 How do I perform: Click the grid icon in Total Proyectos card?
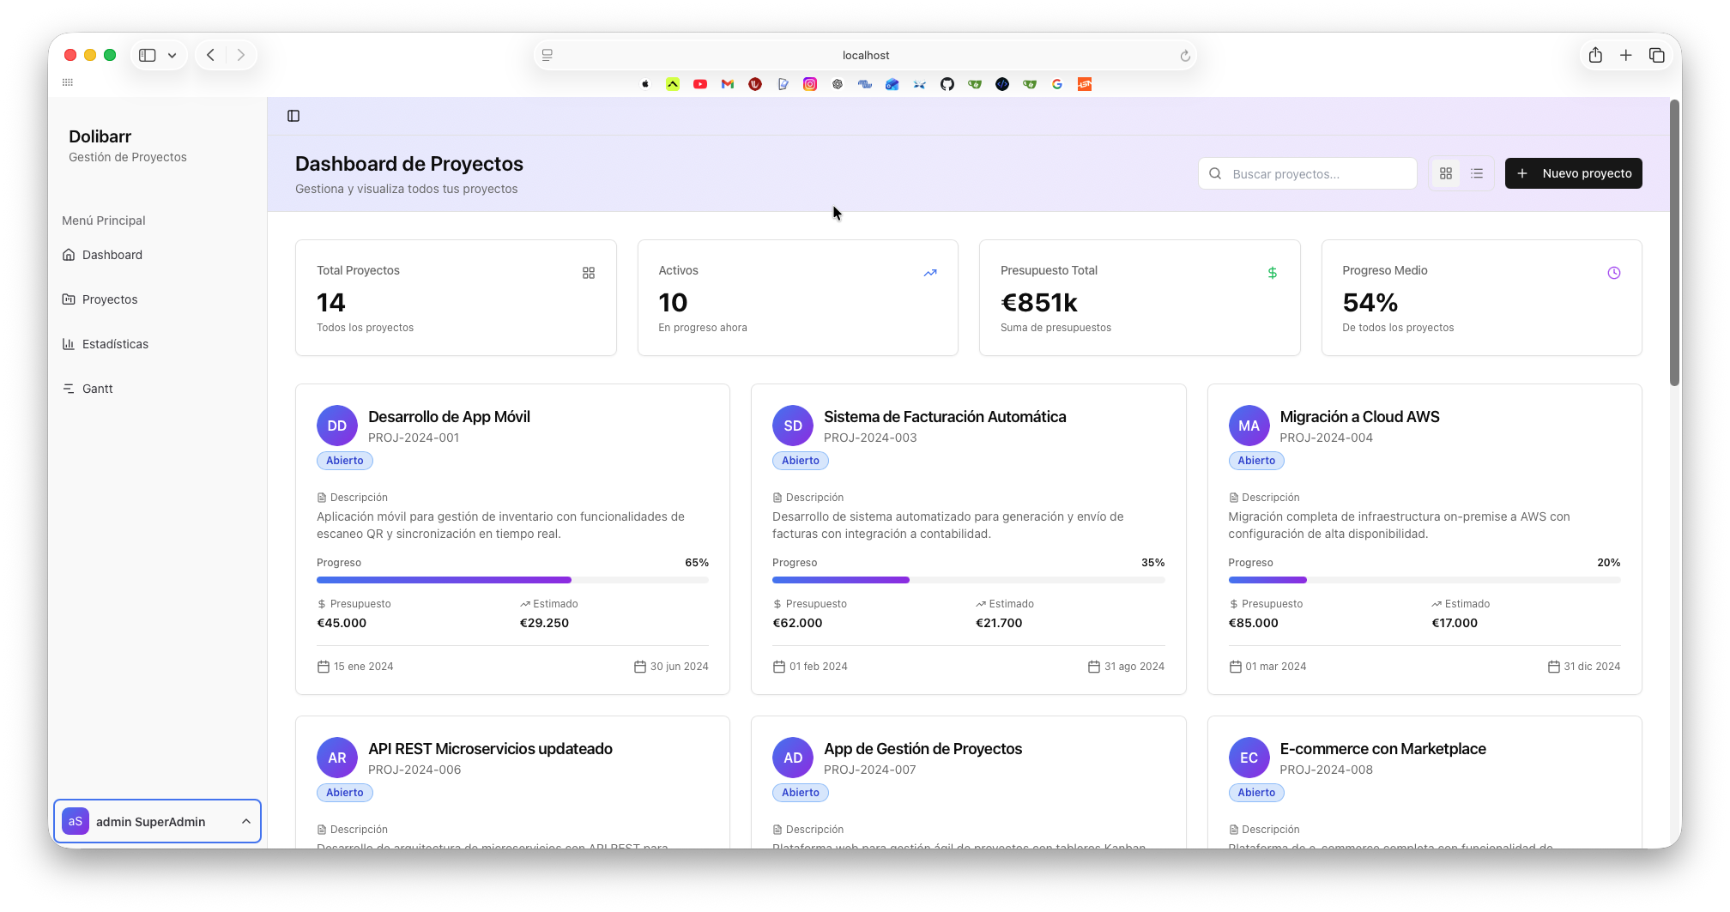click(x=589, y=273)
